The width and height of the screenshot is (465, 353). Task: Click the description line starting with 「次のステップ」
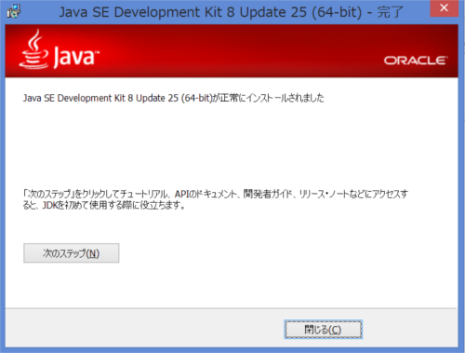(215, 194)
